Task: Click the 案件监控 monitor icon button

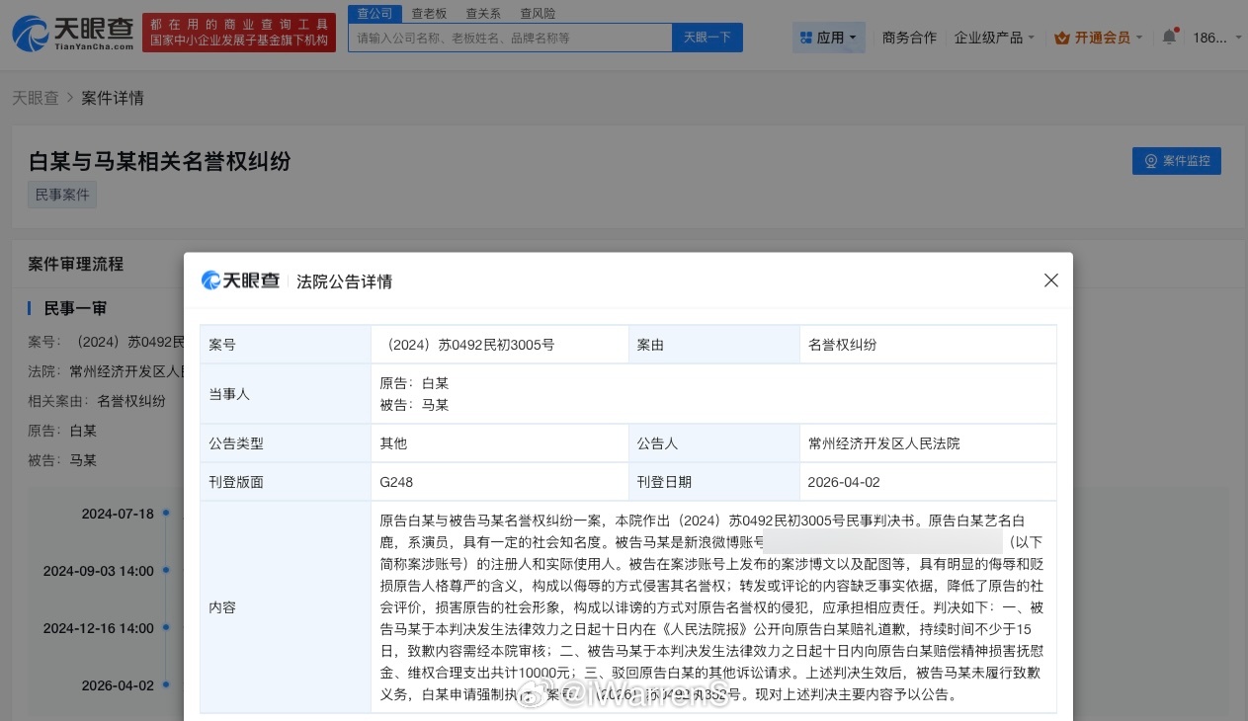Action: pyautogui.click(x=1149, y=160)
